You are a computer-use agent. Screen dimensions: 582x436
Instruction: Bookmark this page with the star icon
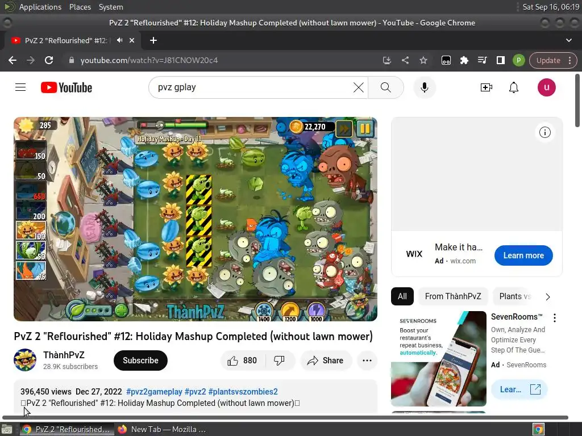423,60
